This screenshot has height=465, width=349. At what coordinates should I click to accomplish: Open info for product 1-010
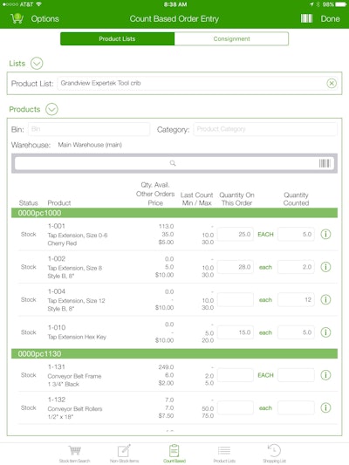325,332
